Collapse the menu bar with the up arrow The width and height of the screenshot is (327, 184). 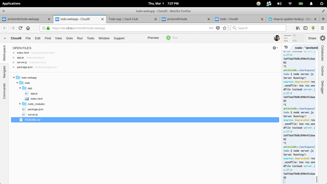(x=5, y=38)
